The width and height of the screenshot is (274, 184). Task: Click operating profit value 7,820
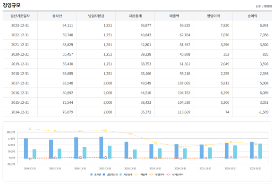tap(225, 25)
